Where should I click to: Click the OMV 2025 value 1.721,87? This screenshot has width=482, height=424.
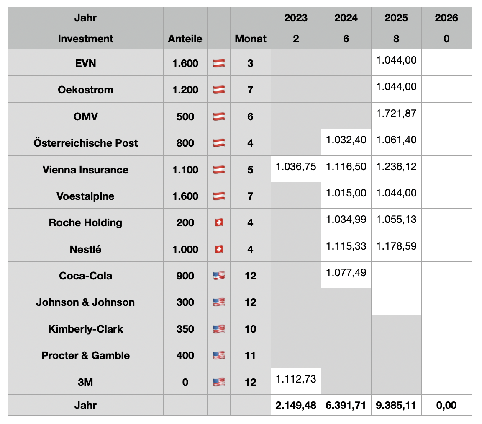click(396, 114)
